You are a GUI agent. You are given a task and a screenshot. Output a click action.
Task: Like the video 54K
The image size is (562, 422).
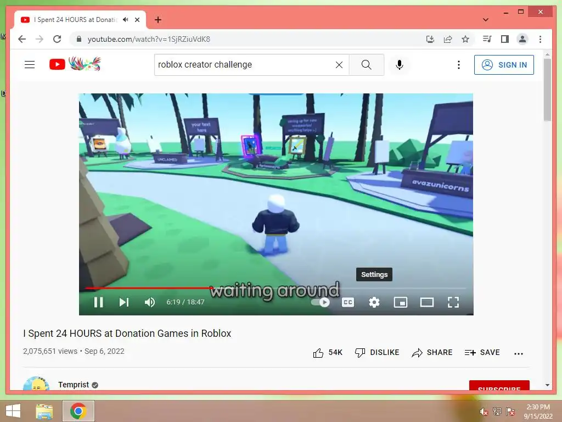[328, 353]
